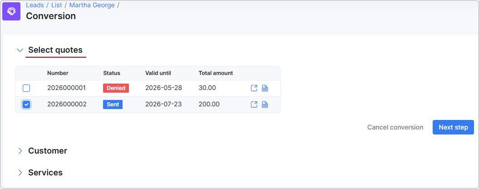Click the date 2026-07-23

point(163,104)
